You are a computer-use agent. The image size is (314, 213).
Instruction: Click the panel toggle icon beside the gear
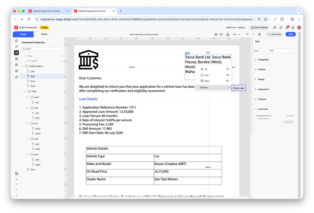[221, 34]
